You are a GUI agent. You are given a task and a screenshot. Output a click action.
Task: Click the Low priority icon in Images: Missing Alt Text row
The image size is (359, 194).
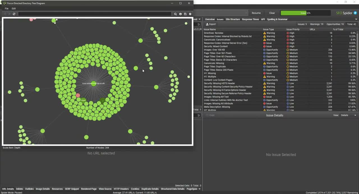pos(288,97)
